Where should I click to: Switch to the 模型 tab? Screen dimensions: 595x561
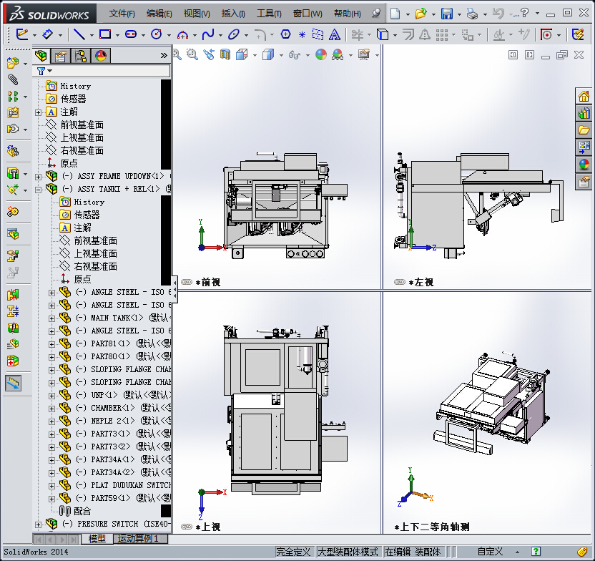click(97, 539)
